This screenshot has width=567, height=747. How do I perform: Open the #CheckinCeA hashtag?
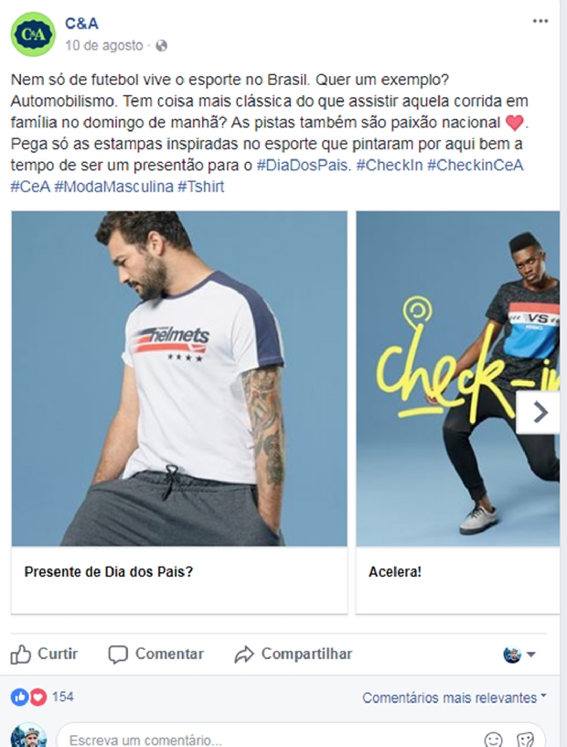coord(476,166)
